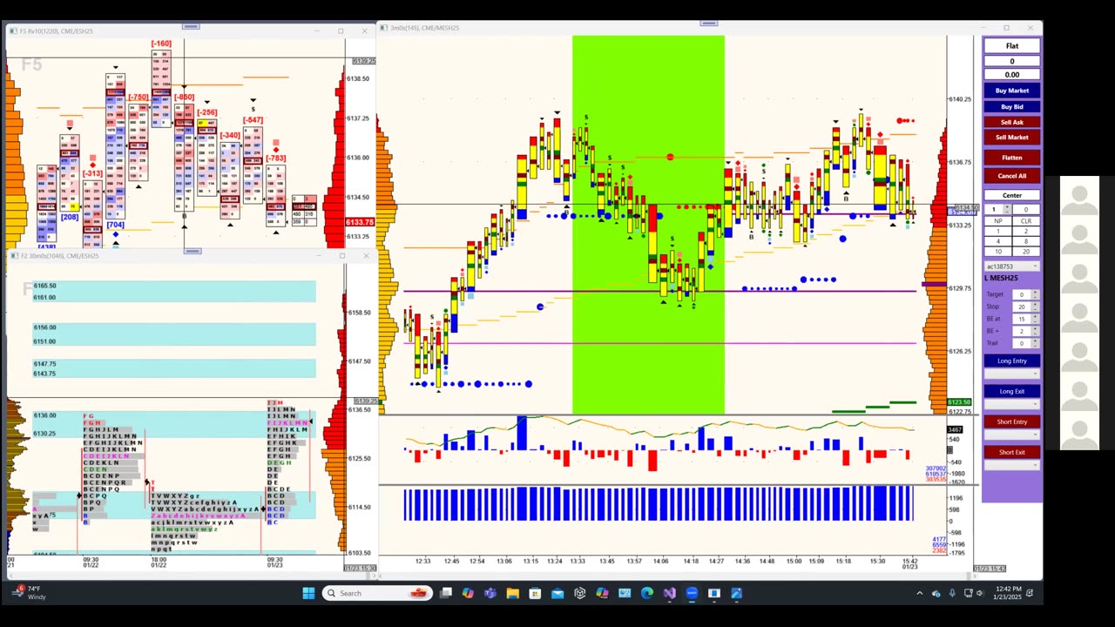Open Copilot from the taskbar
This screenshot has width=1115, height=627.
pyautogui.click(x=468, y=593)
